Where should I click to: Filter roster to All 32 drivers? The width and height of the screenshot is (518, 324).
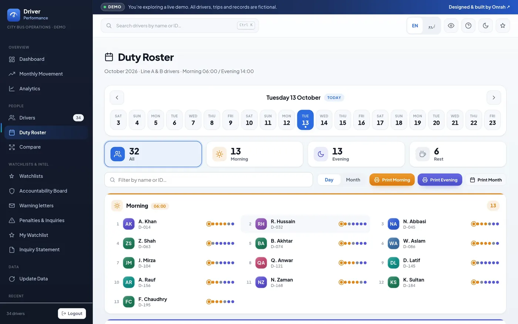click(x=153, y=154)
